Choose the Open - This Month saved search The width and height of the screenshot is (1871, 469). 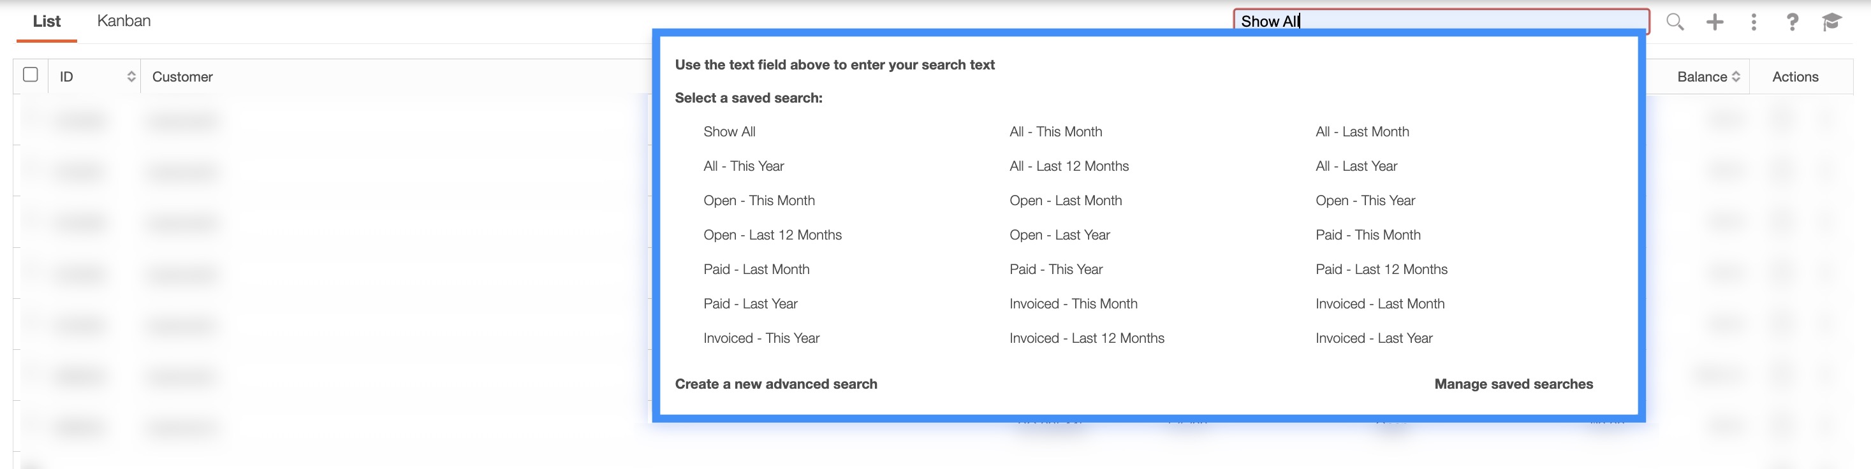759,201
